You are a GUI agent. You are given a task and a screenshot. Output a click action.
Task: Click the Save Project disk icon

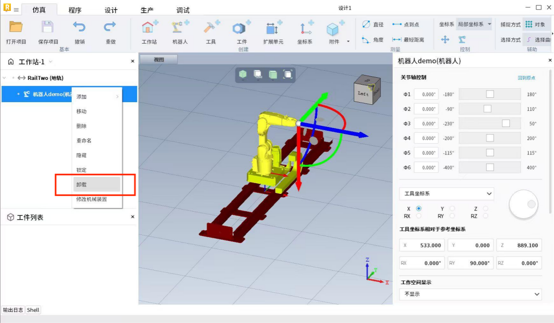48,27
